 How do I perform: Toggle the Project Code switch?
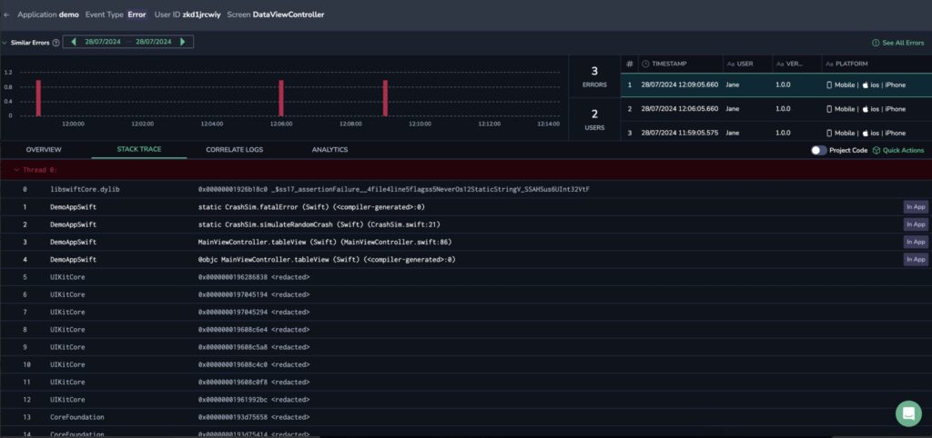point(819,150)
